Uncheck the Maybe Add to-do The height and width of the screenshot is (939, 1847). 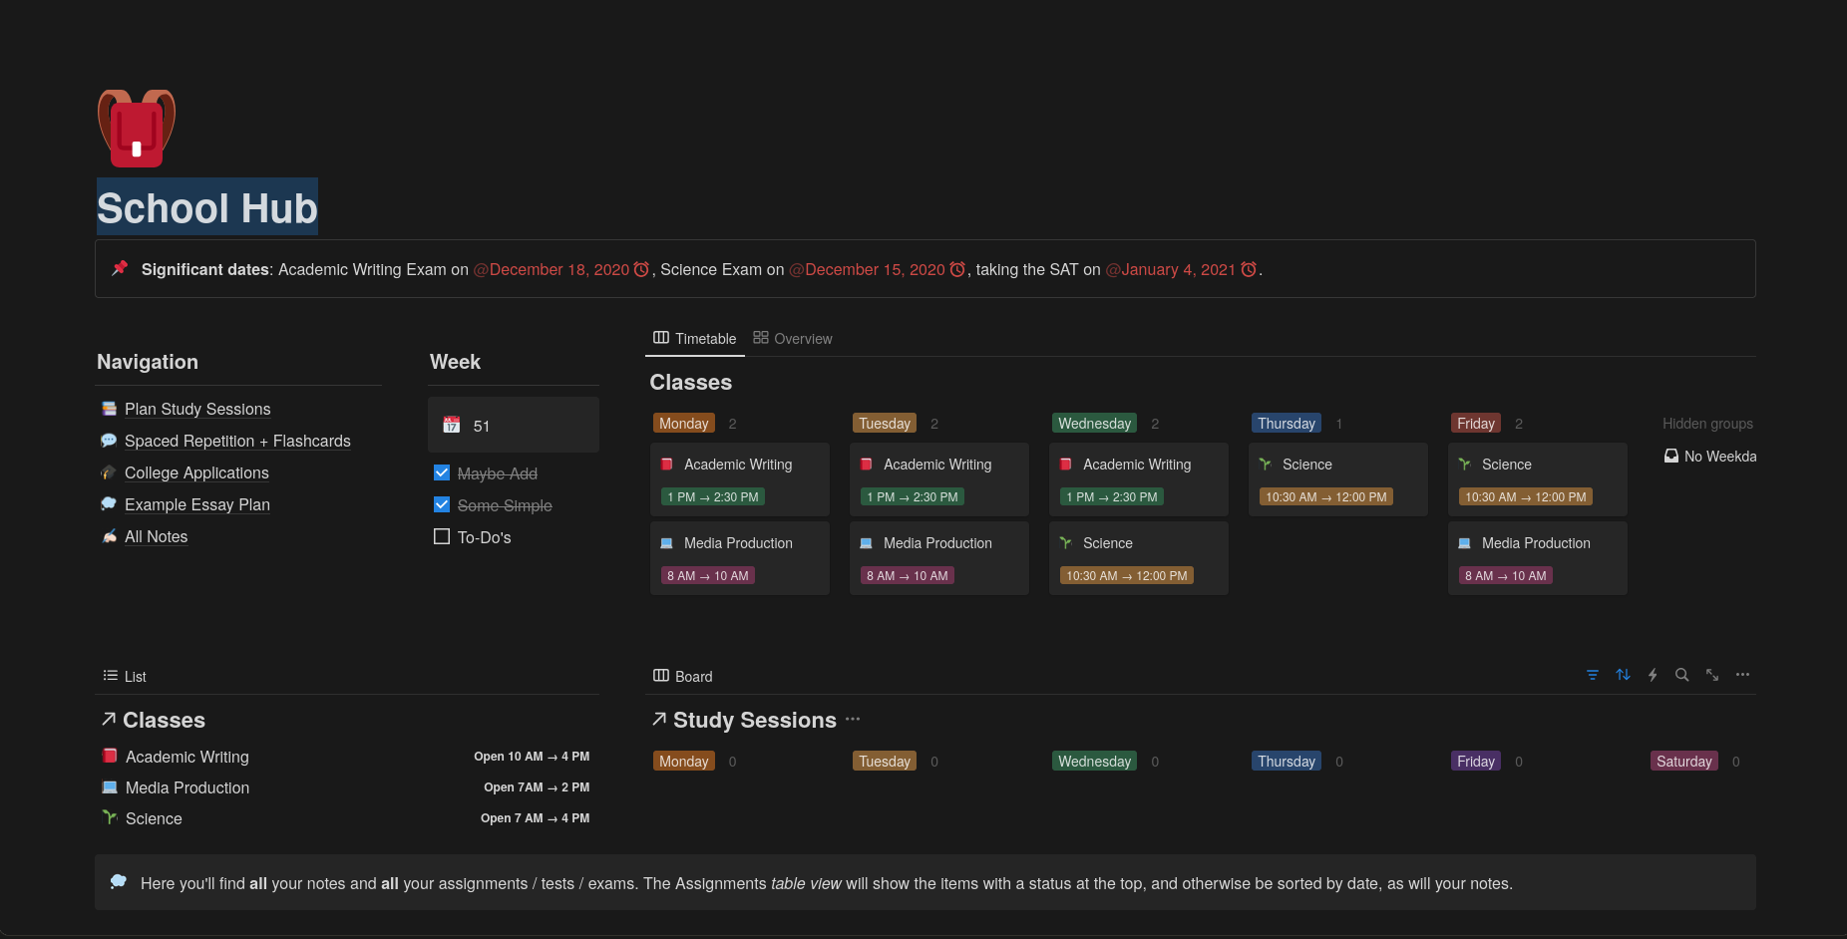[x=442, y=472]
